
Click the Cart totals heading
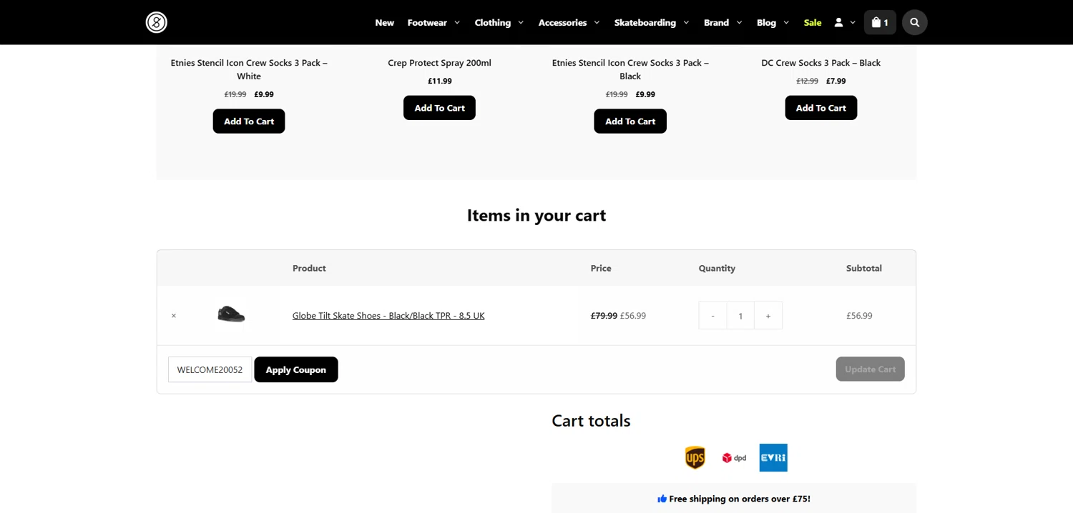(x=591, y=421)
